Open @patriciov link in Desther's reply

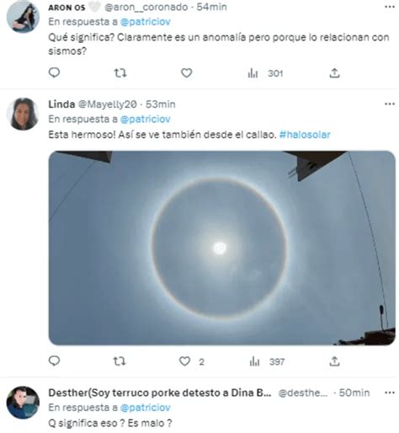pyautogui.click(x=146, y=408)
